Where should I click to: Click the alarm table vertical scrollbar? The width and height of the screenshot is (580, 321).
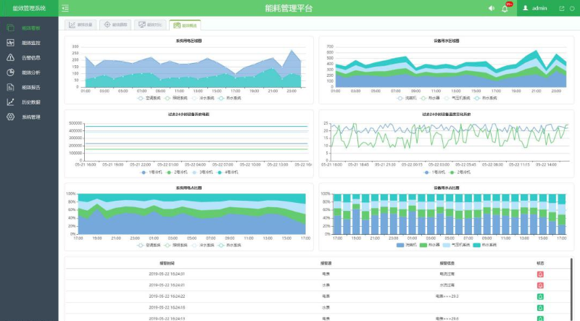571,279
